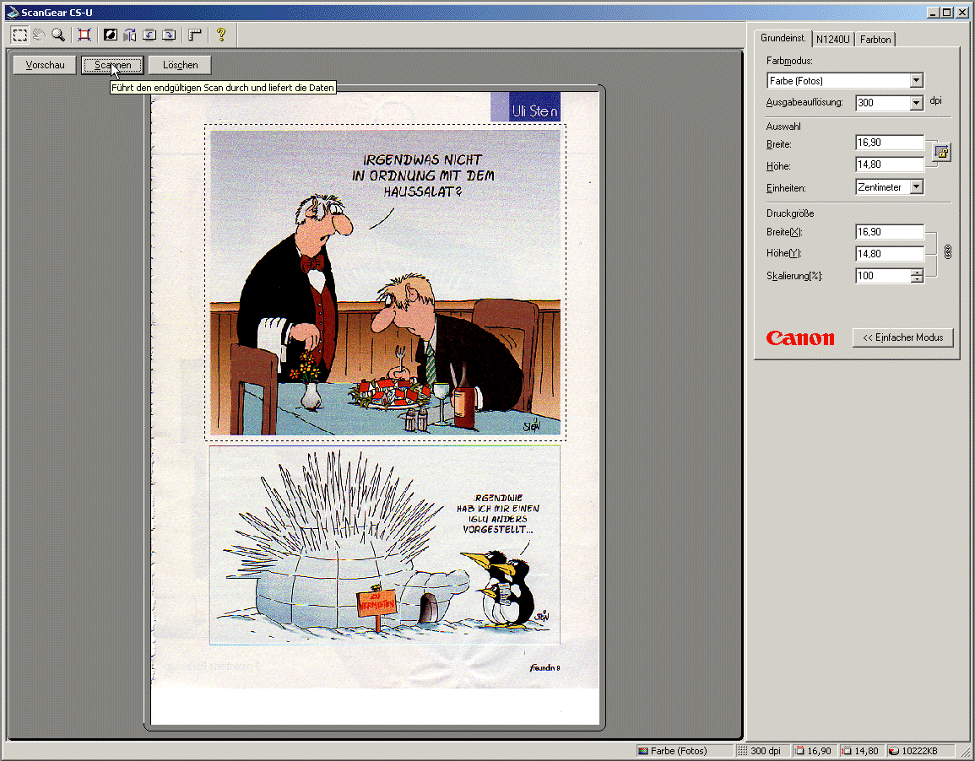
Task: Rotate the preview right
Action: [169, 35]
